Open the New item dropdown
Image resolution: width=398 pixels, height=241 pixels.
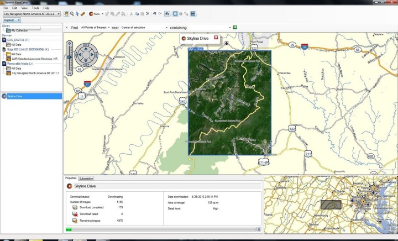tap(103, 13)
